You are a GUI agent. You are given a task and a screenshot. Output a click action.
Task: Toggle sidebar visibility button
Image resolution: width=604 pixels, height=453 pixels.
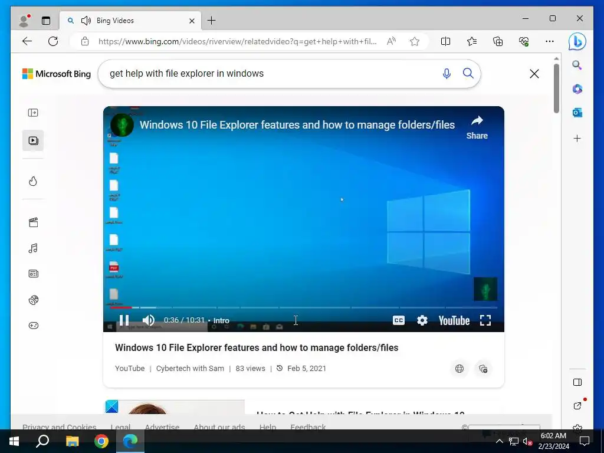coord(577,382)
